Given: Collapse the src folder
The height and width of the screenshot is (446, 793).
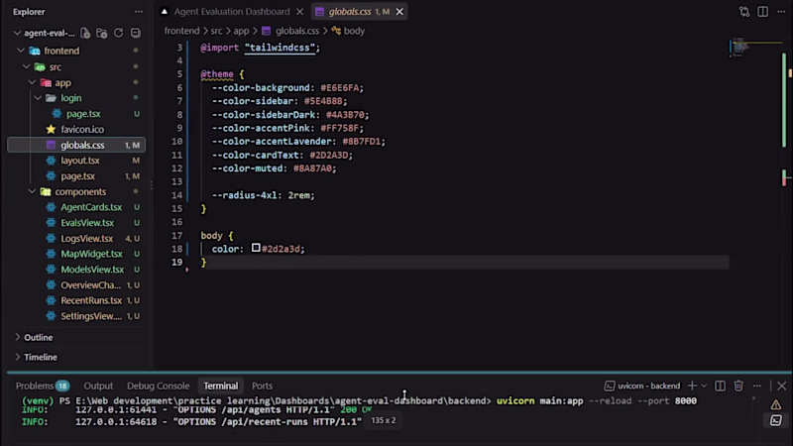Looking at the screenshot, I should click(27, 66).
